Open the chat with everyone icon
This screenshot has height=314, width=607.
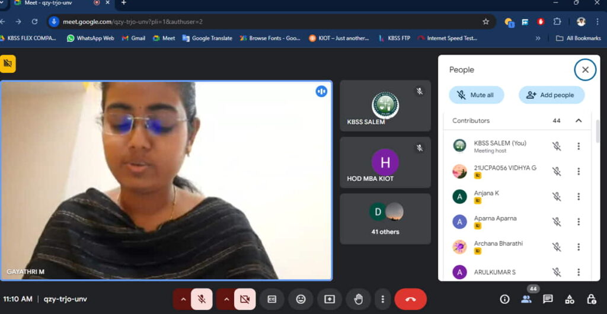[548, 299]
